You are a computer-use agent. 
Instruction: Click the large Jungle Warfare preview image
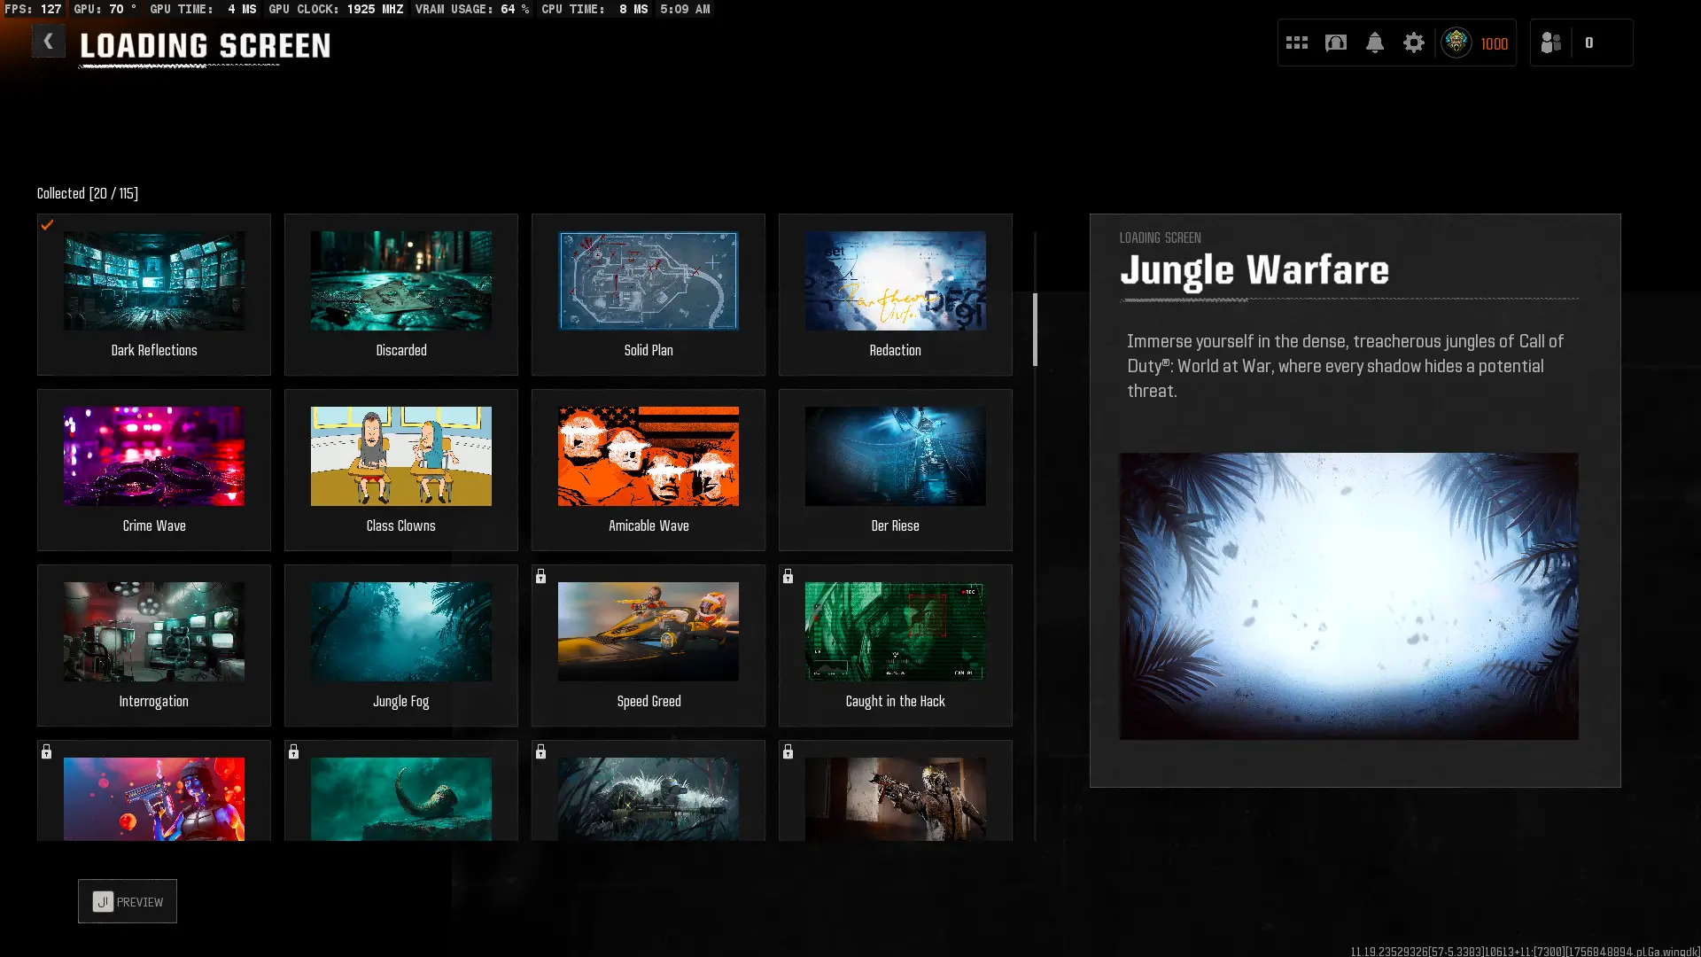click(x=1348, y=595)
